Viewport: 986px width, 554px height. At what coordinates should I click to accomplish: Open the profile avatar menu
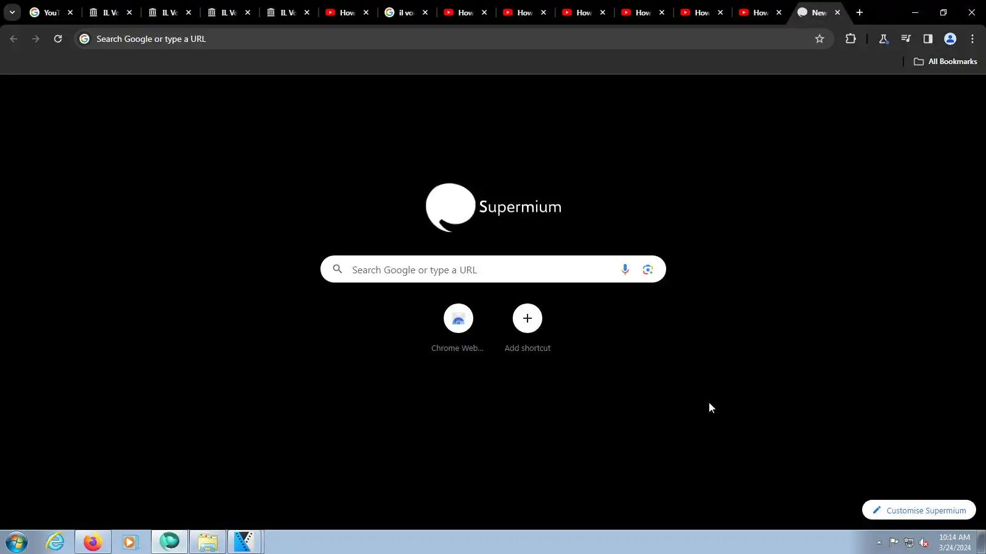click(950, 39)
